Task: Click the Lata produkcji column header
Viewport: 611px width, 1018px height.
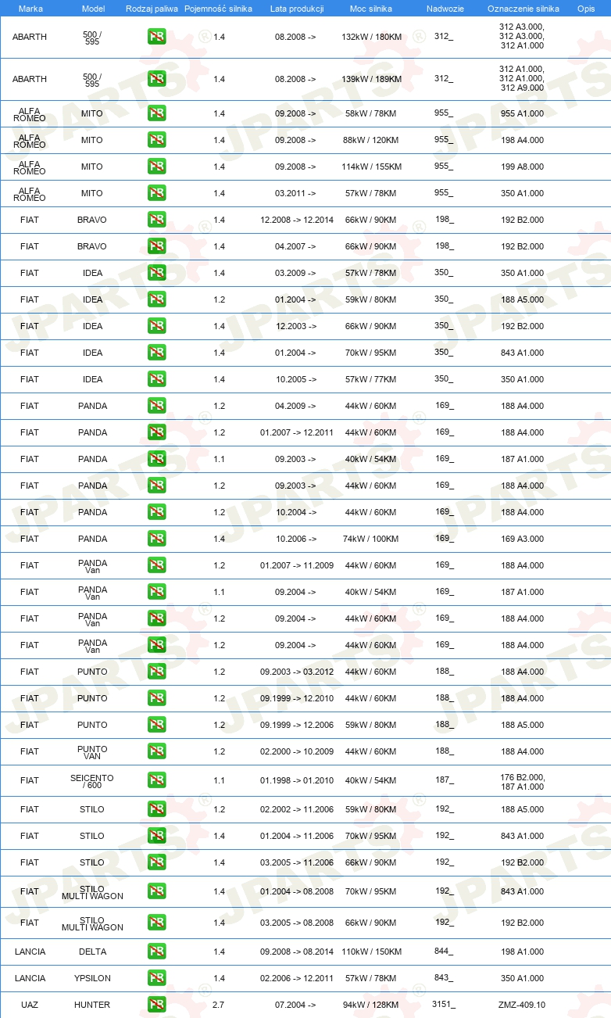Action: [x=297, y=8]
